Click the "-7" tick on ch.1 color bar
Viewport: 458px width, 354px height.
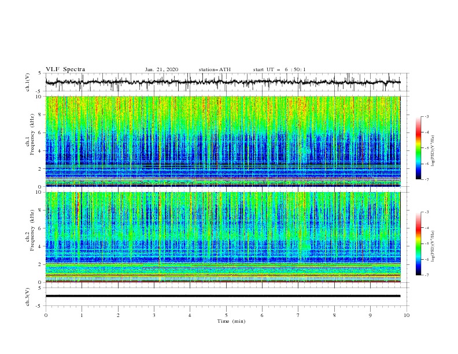(427, 179)
